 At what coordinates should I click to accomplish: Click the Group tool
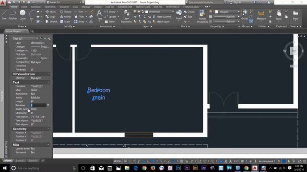point(245,15)
